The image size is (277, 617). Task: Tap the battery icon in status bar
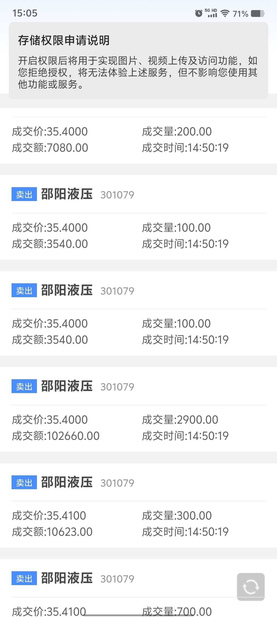coord(258,13)
